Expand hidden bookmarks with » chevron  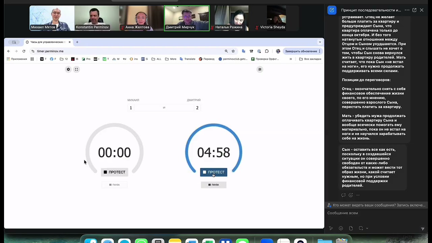291,59
